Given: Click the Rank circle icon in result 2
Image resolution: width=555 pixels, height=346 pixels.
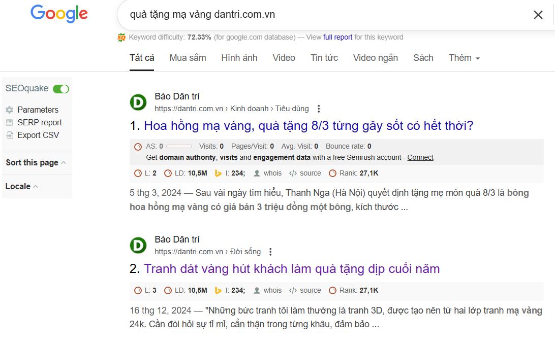Looking at the screenshot, I should click(x=332, y=291).
